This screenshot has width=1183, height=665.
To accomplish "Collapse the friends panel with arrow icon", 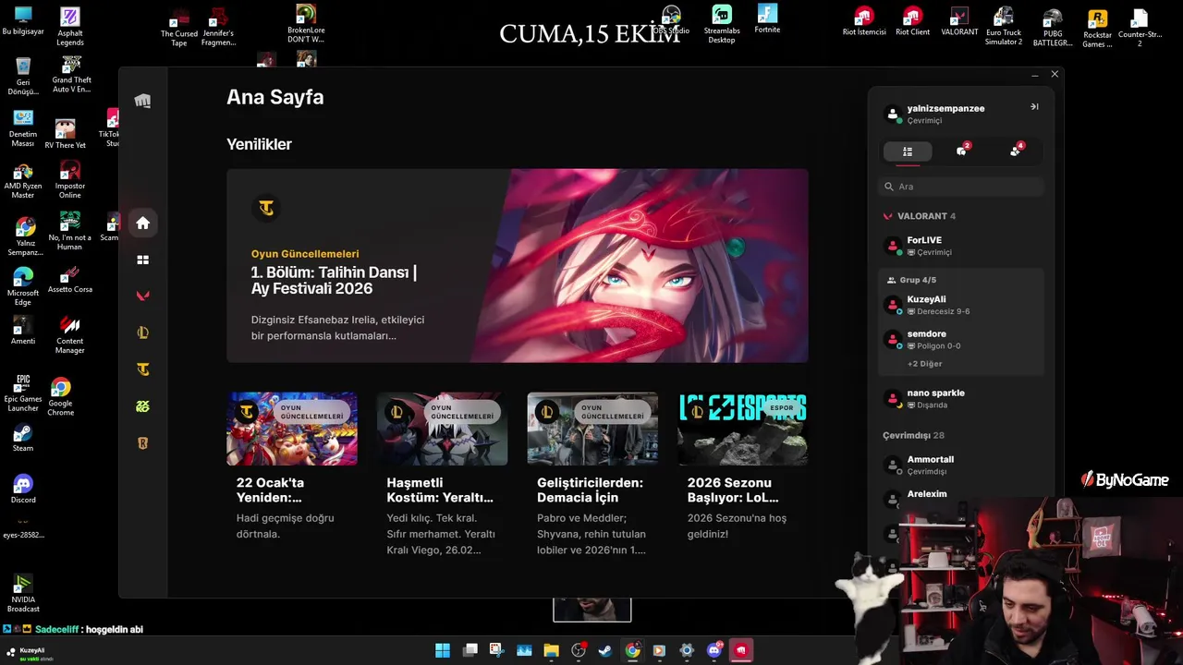I will coord(1034,107).
